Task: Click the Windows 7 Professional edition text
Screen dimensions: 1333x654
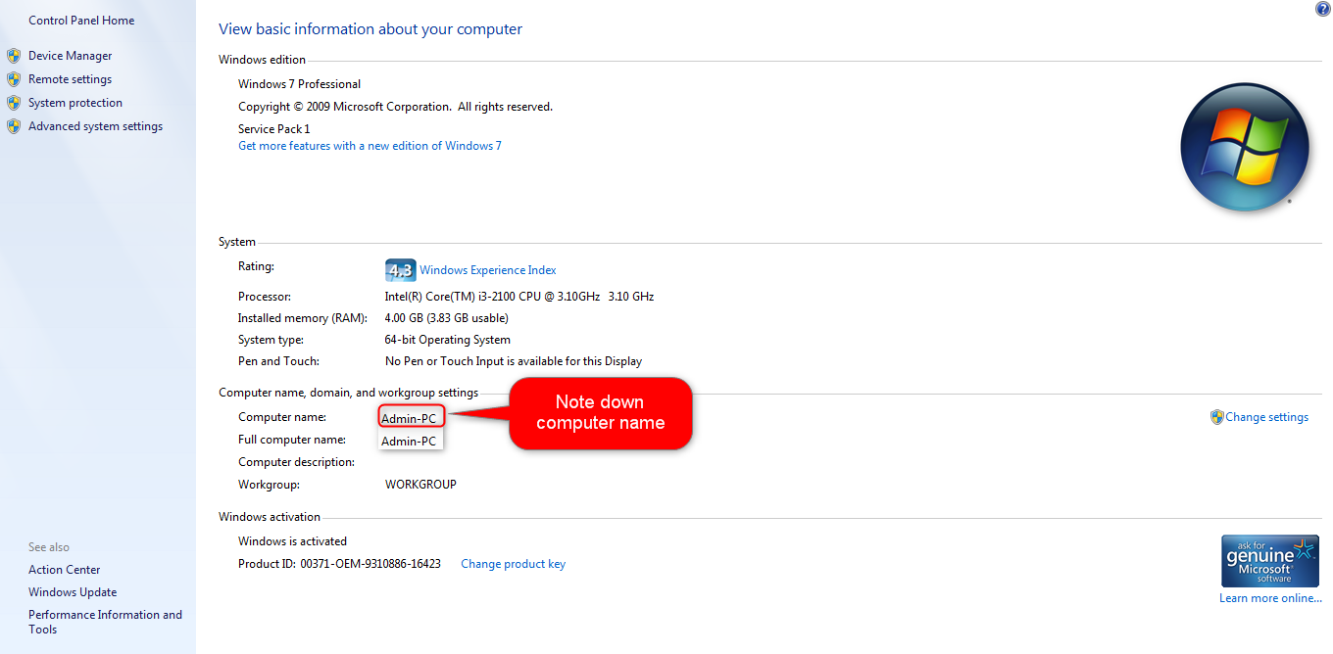Action: (x=300, y=84)
